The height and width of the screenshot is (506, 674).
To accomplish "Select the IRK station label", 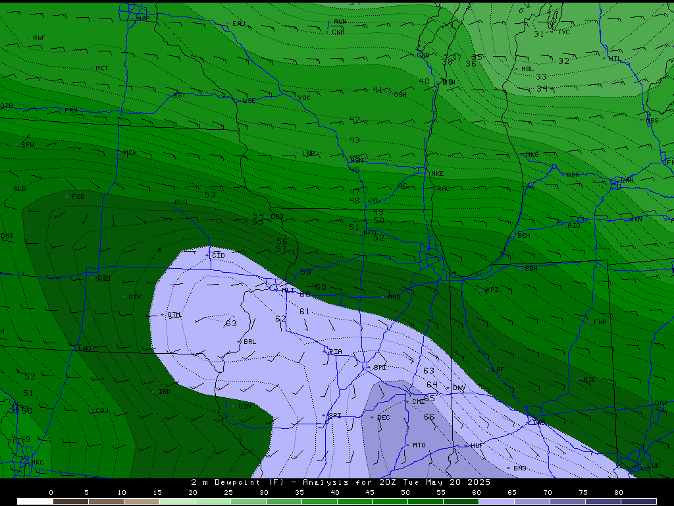I will pyautogui.click(x=164, y=392).
